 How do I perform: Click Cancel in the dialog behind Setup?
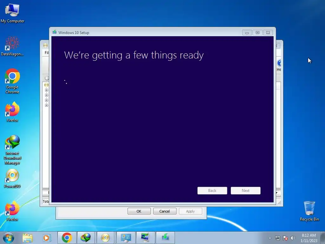click(165, 211)
